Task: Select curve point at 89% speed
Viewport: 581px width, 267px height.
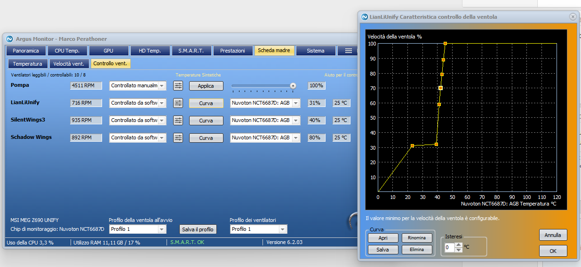Action: [443, 60]
